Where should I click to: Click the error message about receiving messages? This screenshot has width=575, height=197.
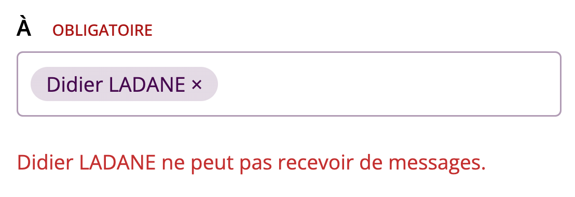pos(251,163)
